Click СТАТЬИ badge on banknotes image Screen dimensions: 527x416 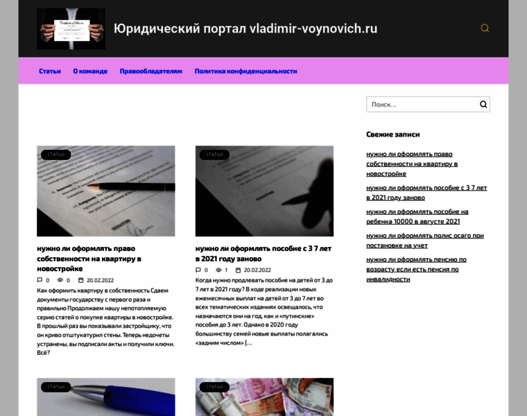pos(214,387)
